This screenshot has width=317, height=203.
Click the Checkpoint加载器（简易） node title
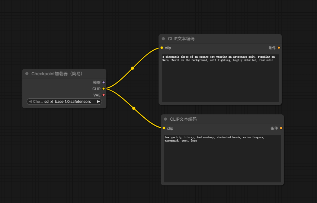(57, 74)
